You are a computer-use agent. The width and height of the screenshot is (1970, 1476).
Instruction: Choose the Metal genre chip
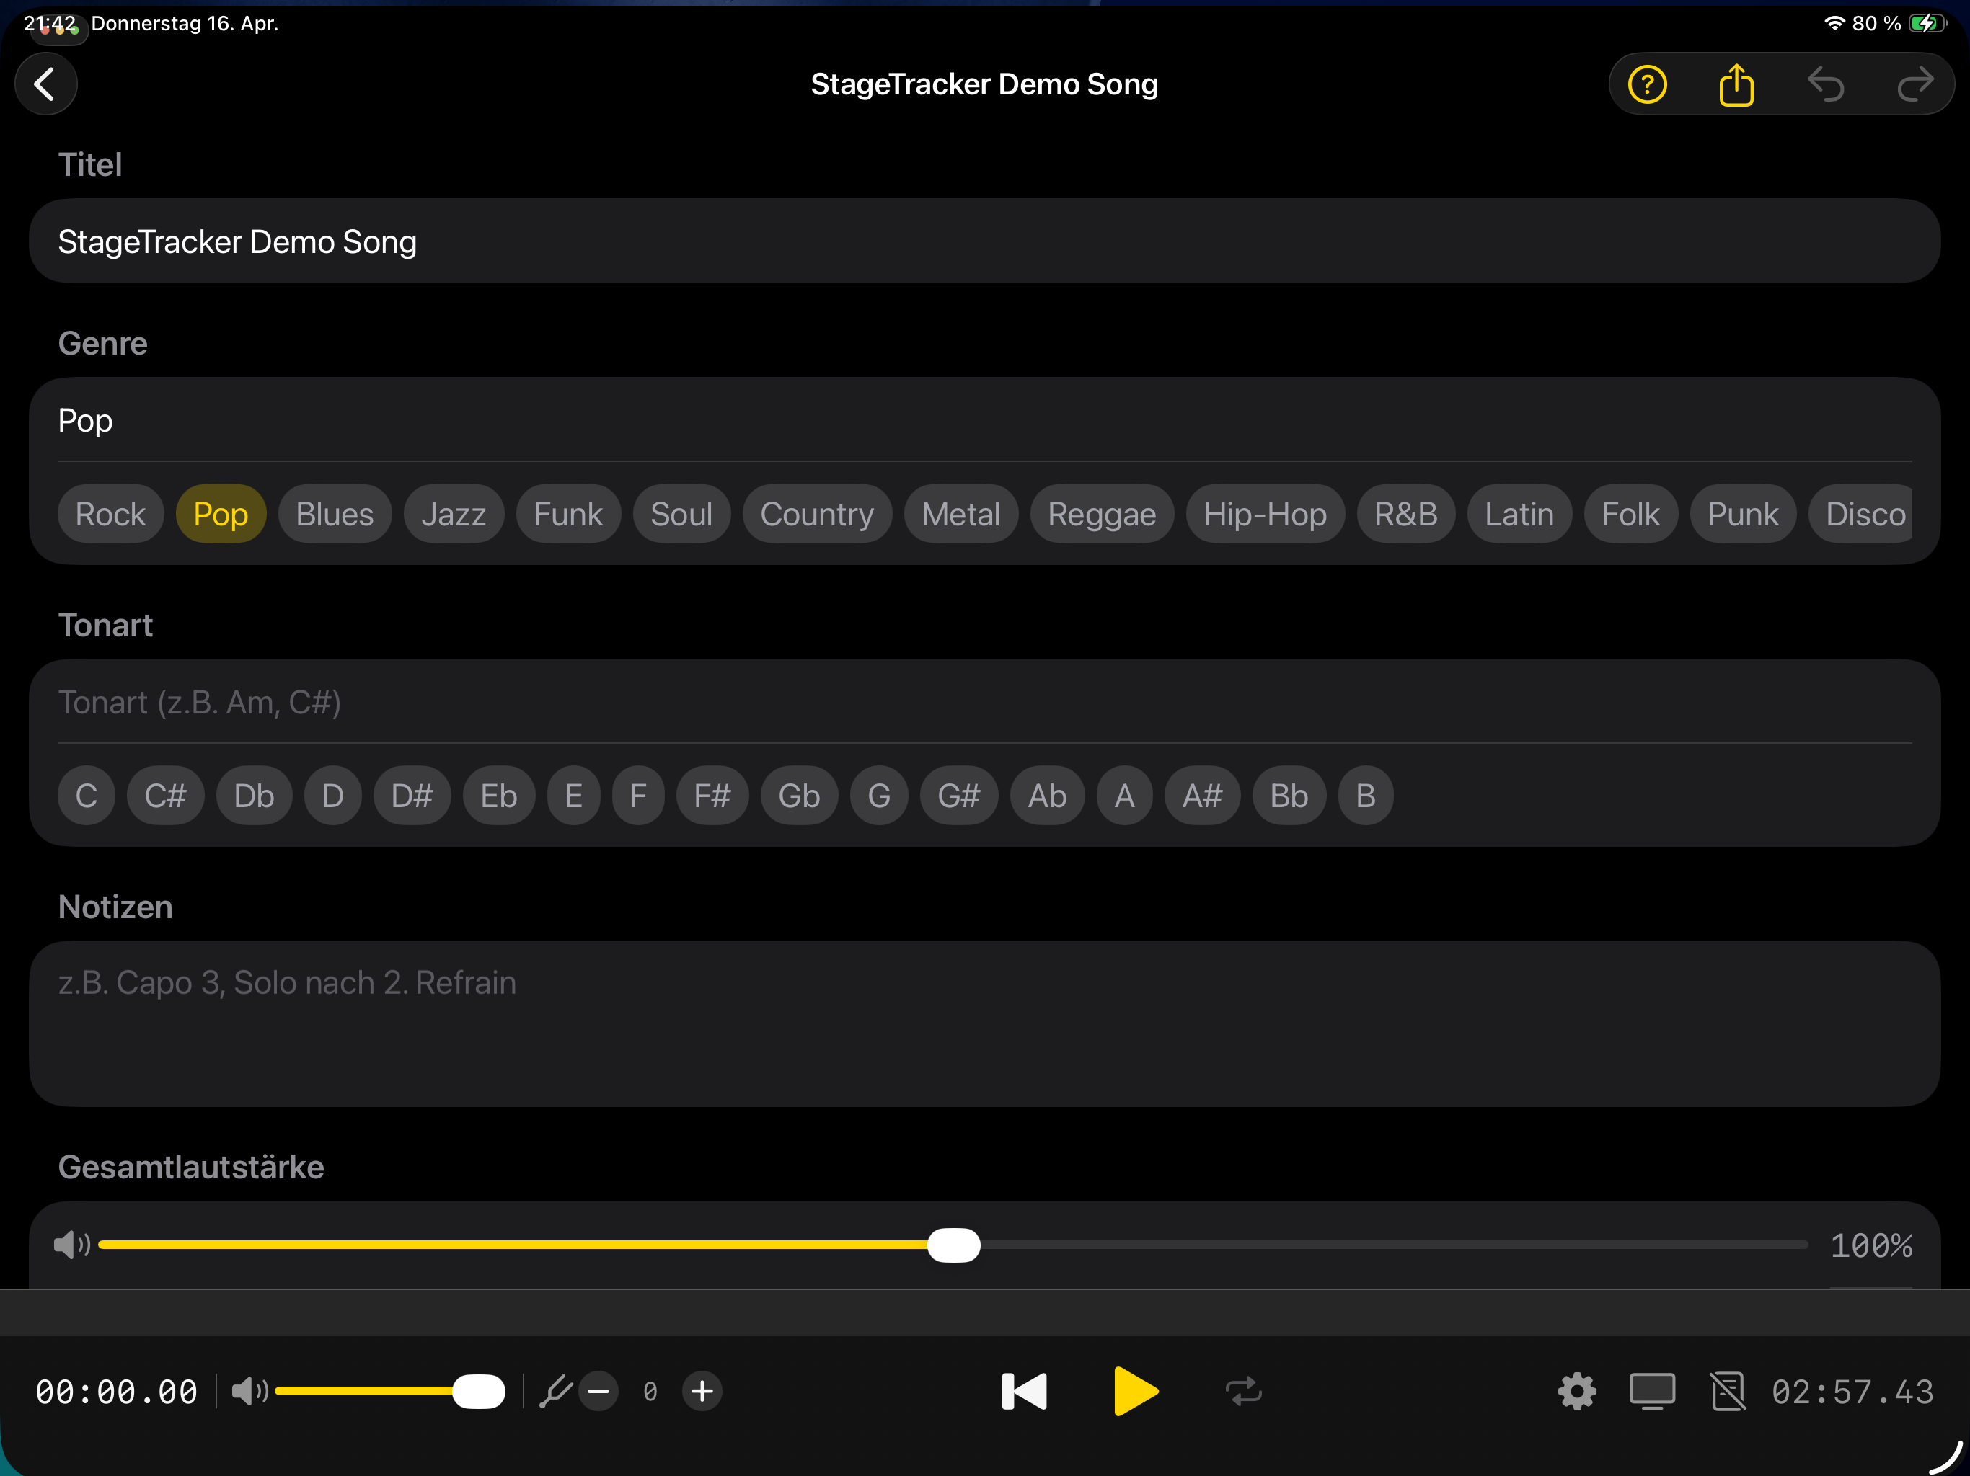click(961, 514)
